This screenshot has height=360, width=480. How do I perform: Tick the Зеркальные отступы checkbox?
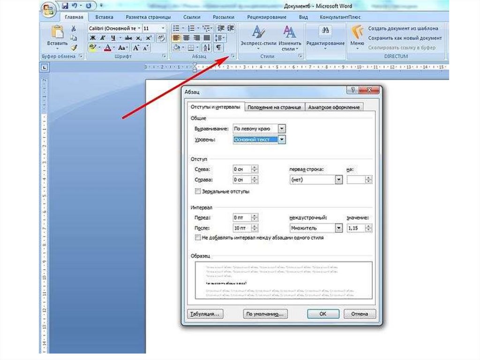[x=198, y=191]
